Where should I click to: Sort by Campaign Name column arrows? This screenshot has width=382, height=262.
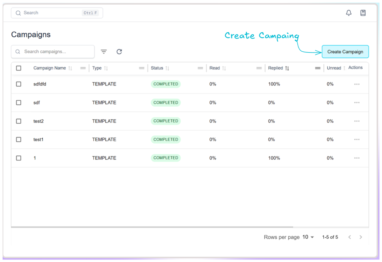click(70, 68)
